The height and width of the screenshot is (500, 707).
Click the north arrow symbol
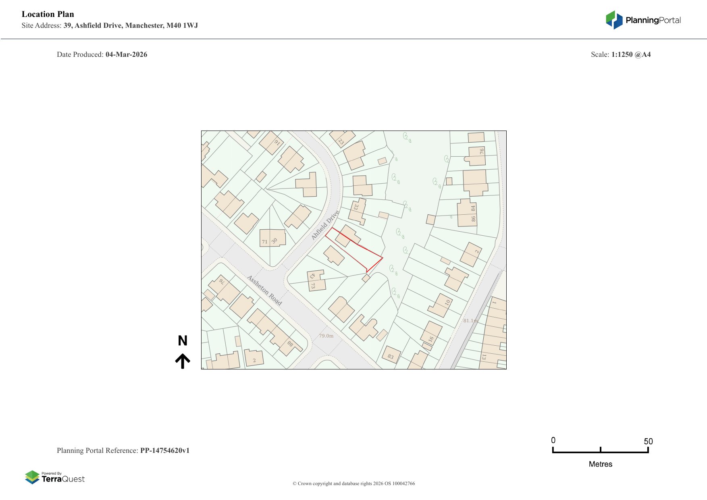pos(183,361)
